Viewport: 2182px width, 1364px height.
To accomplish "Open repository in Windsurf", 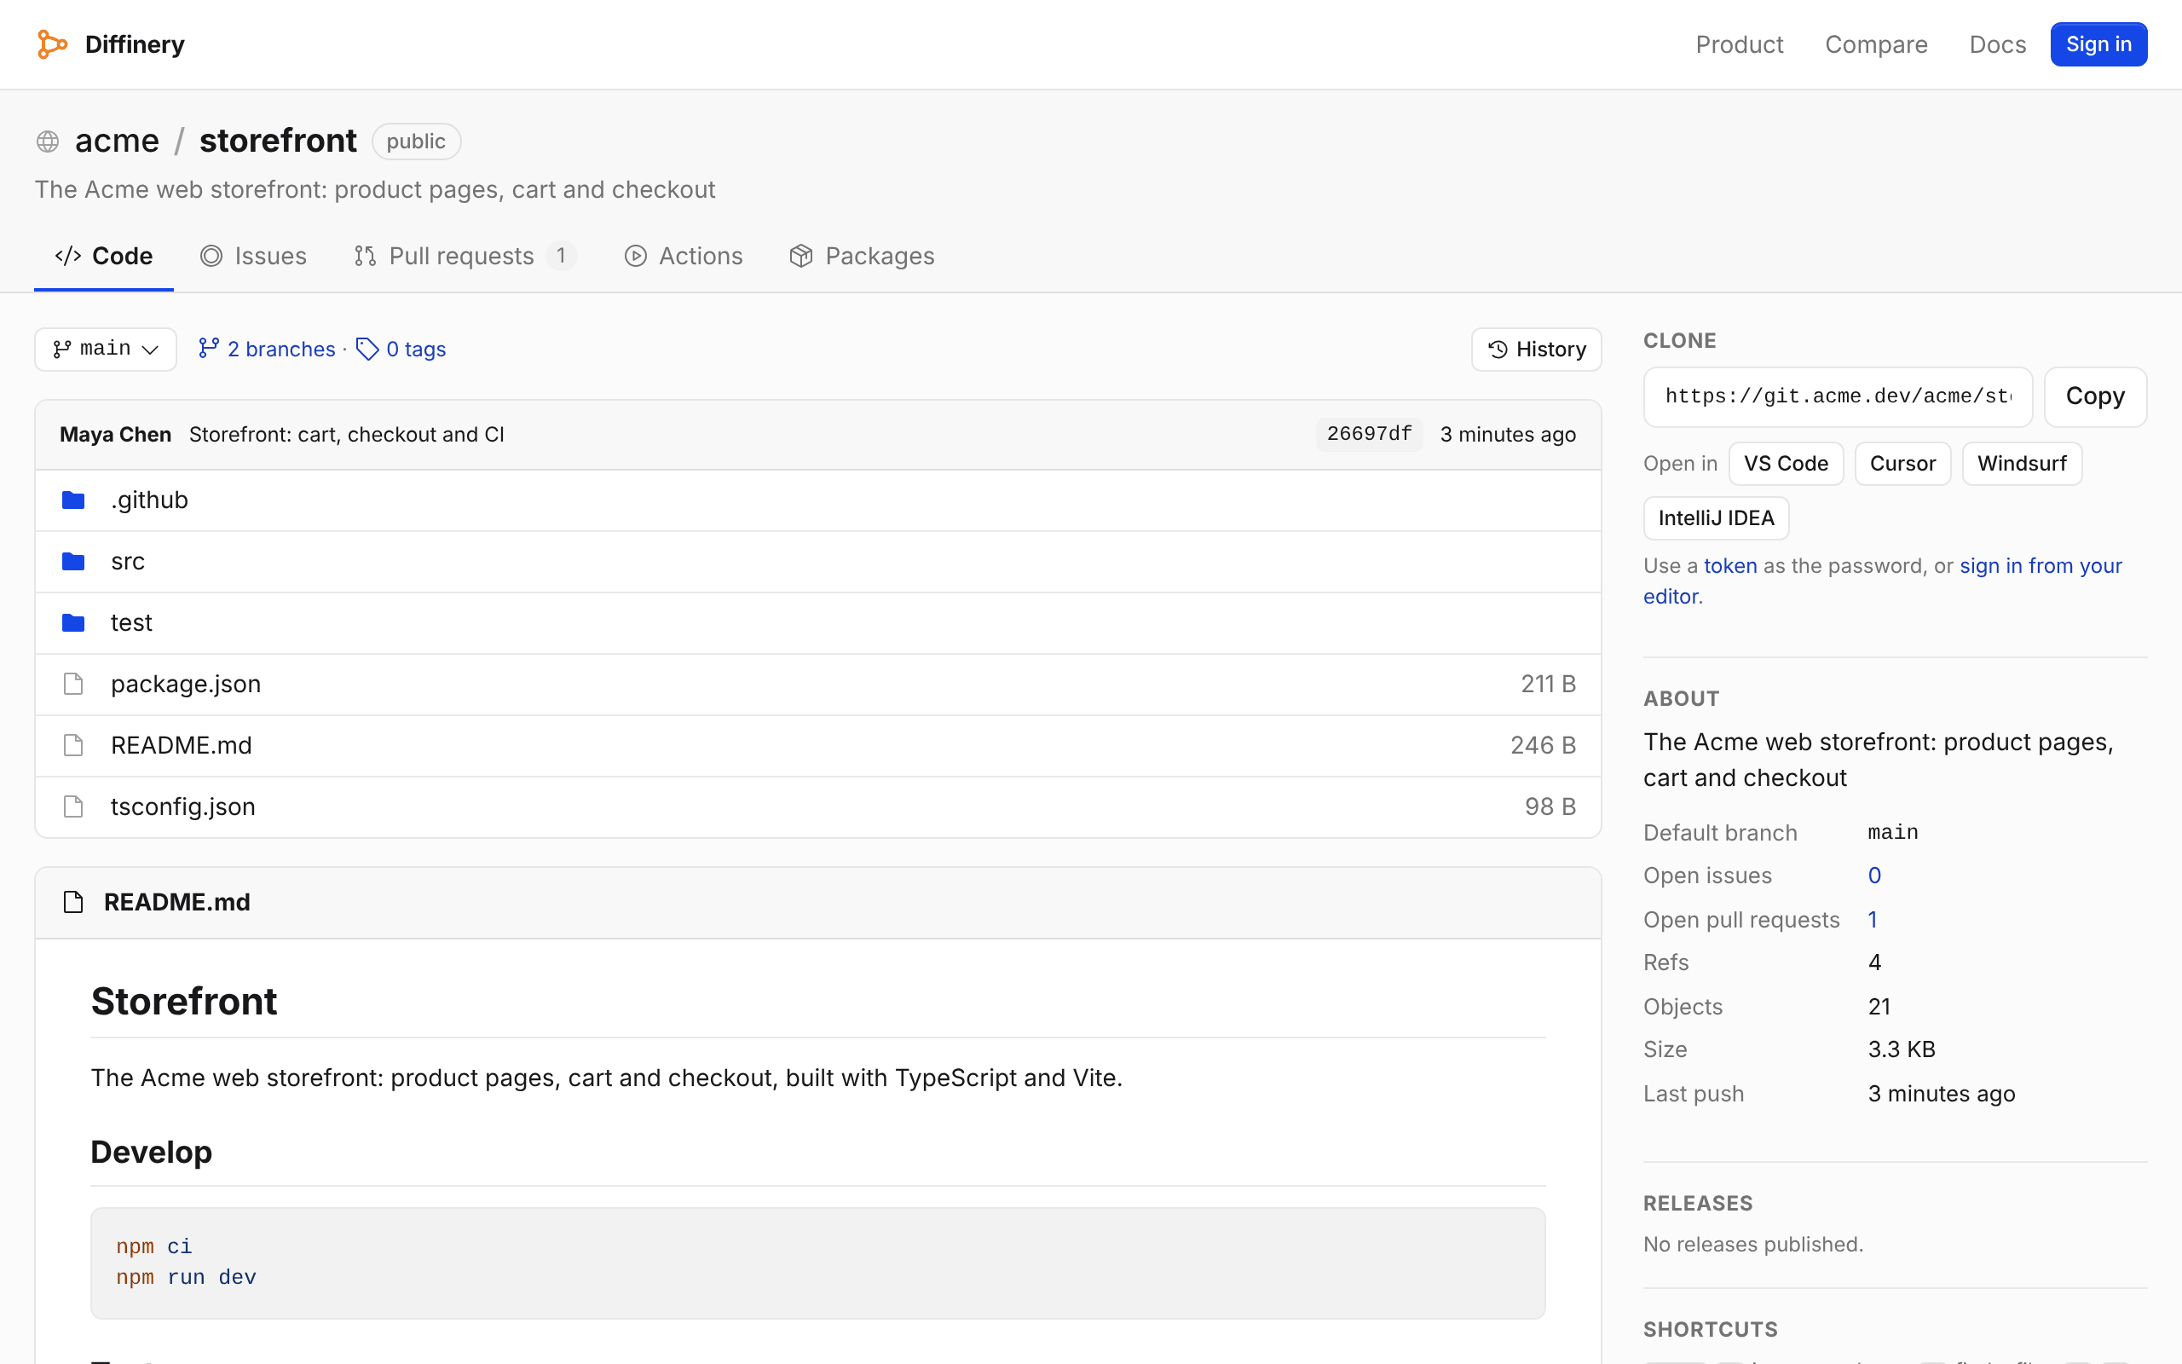I will click(2022, 464).
